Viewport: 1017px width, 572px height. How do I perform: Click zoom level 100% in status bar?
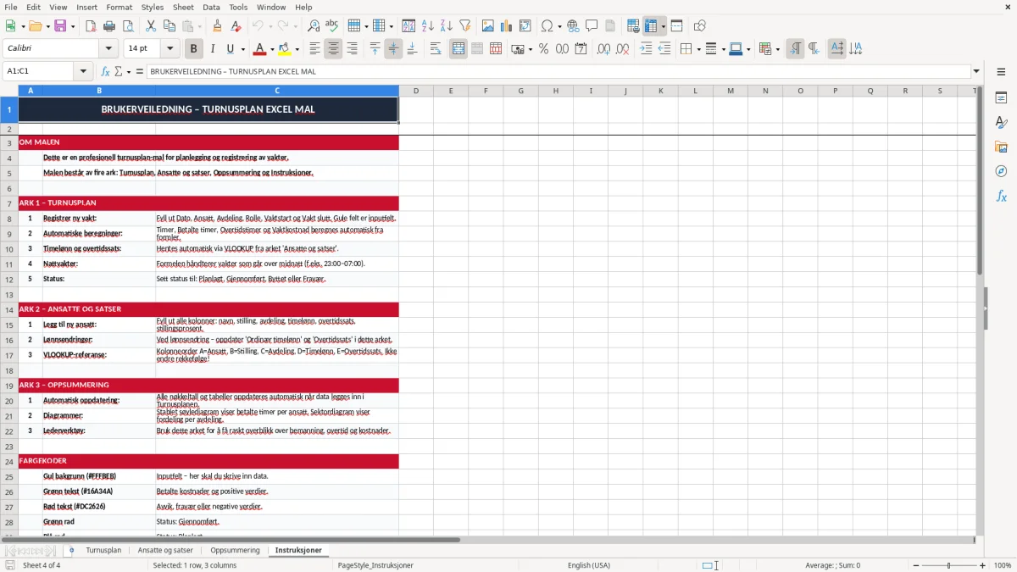(x=1002, y=565)
